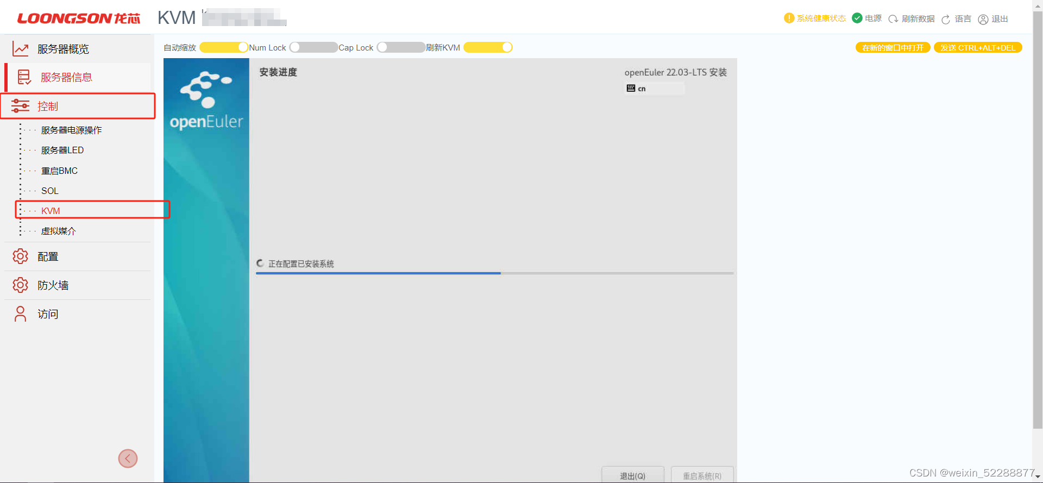The image size is (1043, 483).
Task: Select 服务器电源操作 submenu item
Action: [x=71, y=130]
